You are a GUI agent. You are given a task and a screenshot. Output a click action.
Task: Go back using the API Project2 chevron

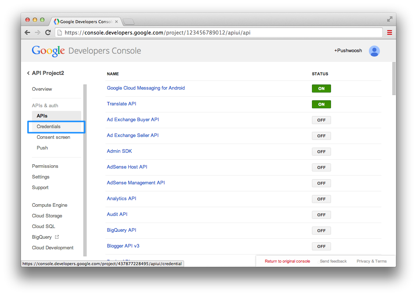[28, 73]
